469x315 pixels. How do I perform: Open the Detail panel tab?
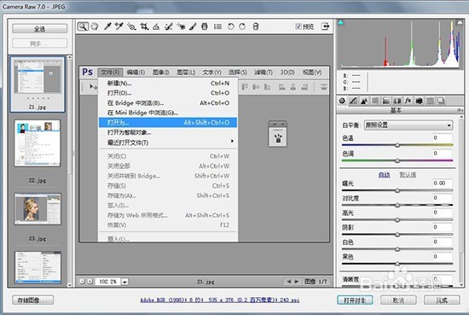(364, 101)
